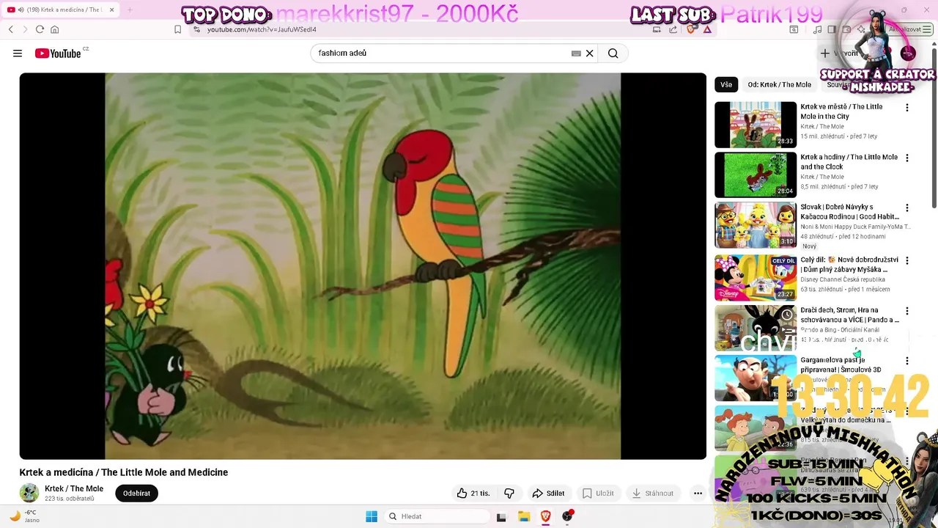Open options menu for 'Dračí dech' video
The image size is (938, 528).
pyautogui.click(x=907, y=311)
